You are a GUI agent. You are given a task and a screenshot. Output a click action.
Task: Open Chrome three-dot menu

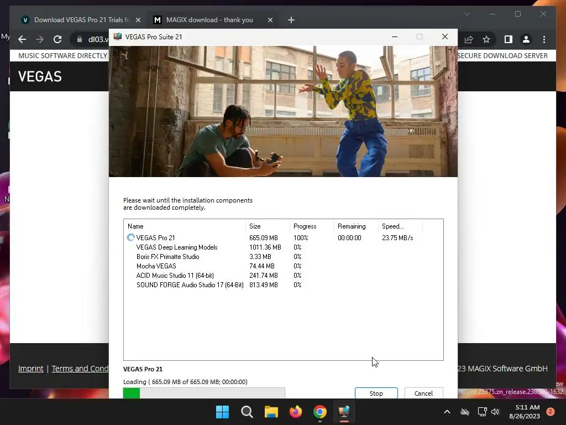point(544,39)
